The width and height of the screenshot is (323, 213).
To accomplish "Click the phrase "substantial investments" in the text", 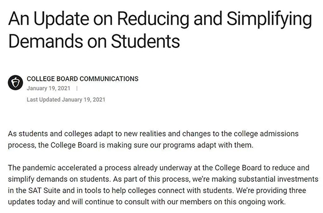I will point(278,179).
